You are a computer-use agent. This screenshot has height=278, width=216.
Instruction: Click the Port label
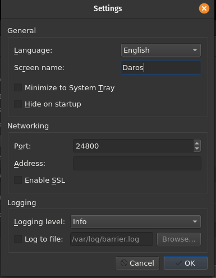[22, 146]
